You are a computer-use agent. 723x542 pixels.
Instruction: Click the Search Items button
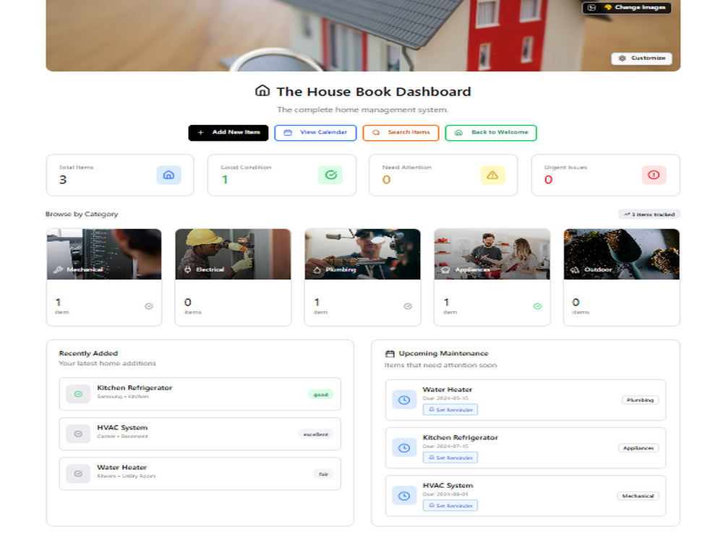(401, 133)
